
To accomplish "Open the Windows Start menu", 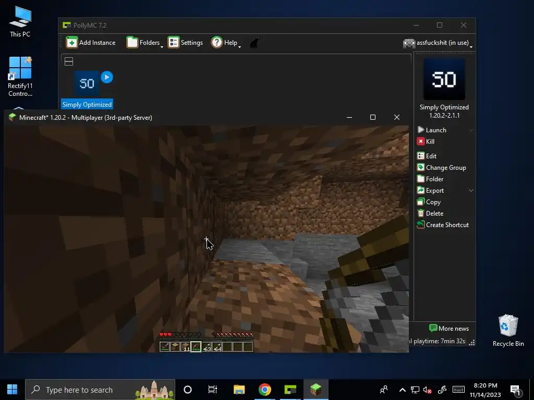I will tap(13, 390).
